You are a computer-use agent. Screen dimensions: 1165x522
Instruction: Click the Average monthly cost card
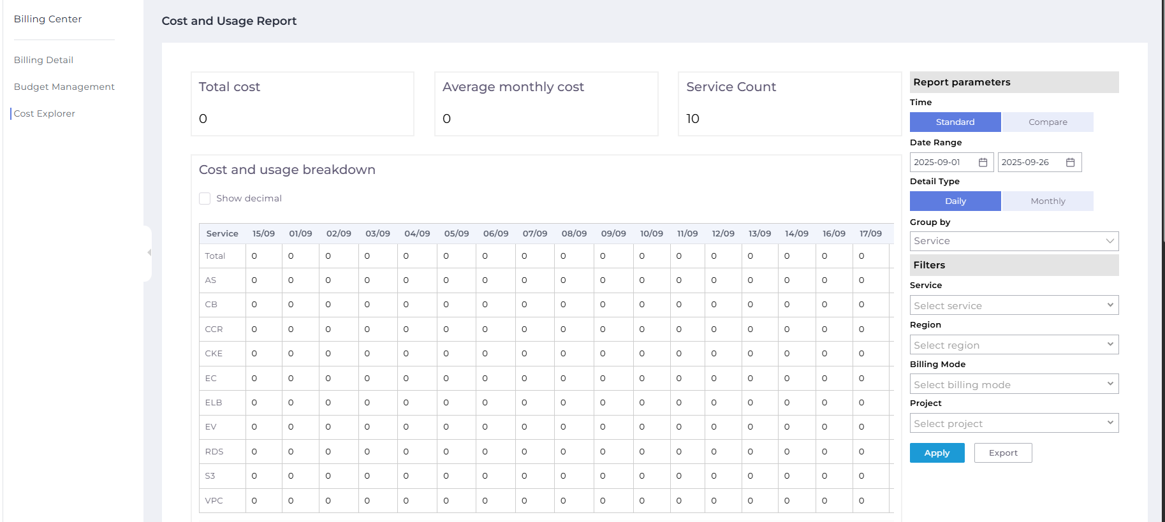click(x=546, y=104)
